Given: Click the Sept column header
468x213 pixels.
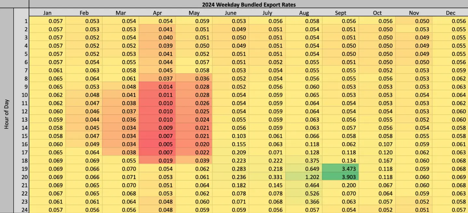Looking at the screenshot, I should (341, 13).
